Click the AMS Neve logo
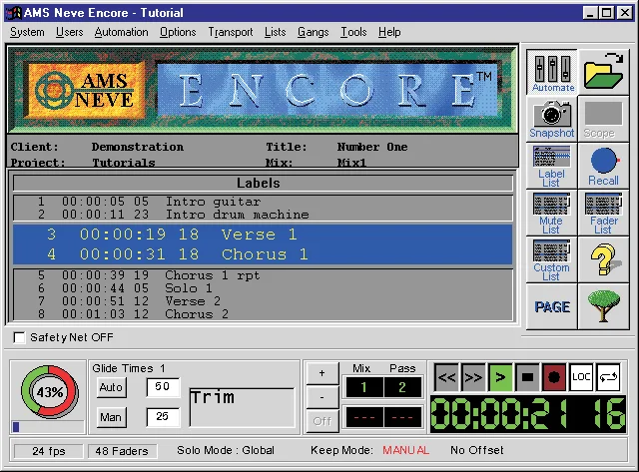Screen dimensions: 639x472 click(x=87, y=90)
